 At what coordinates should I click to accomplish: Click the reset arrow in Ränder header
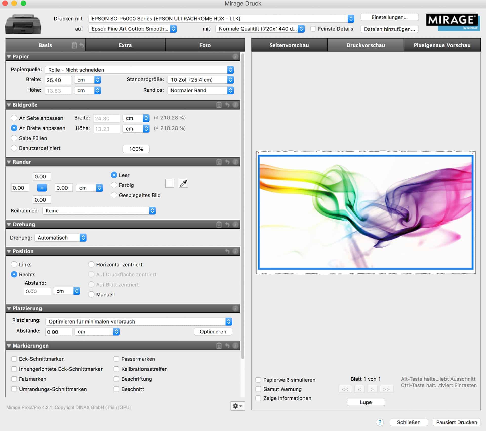coord(227,162)
